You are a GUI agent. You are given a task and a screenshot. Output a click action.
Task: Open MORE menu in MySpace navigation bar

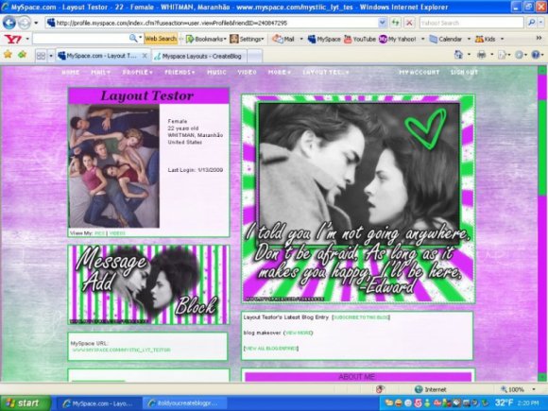point(280,73)
